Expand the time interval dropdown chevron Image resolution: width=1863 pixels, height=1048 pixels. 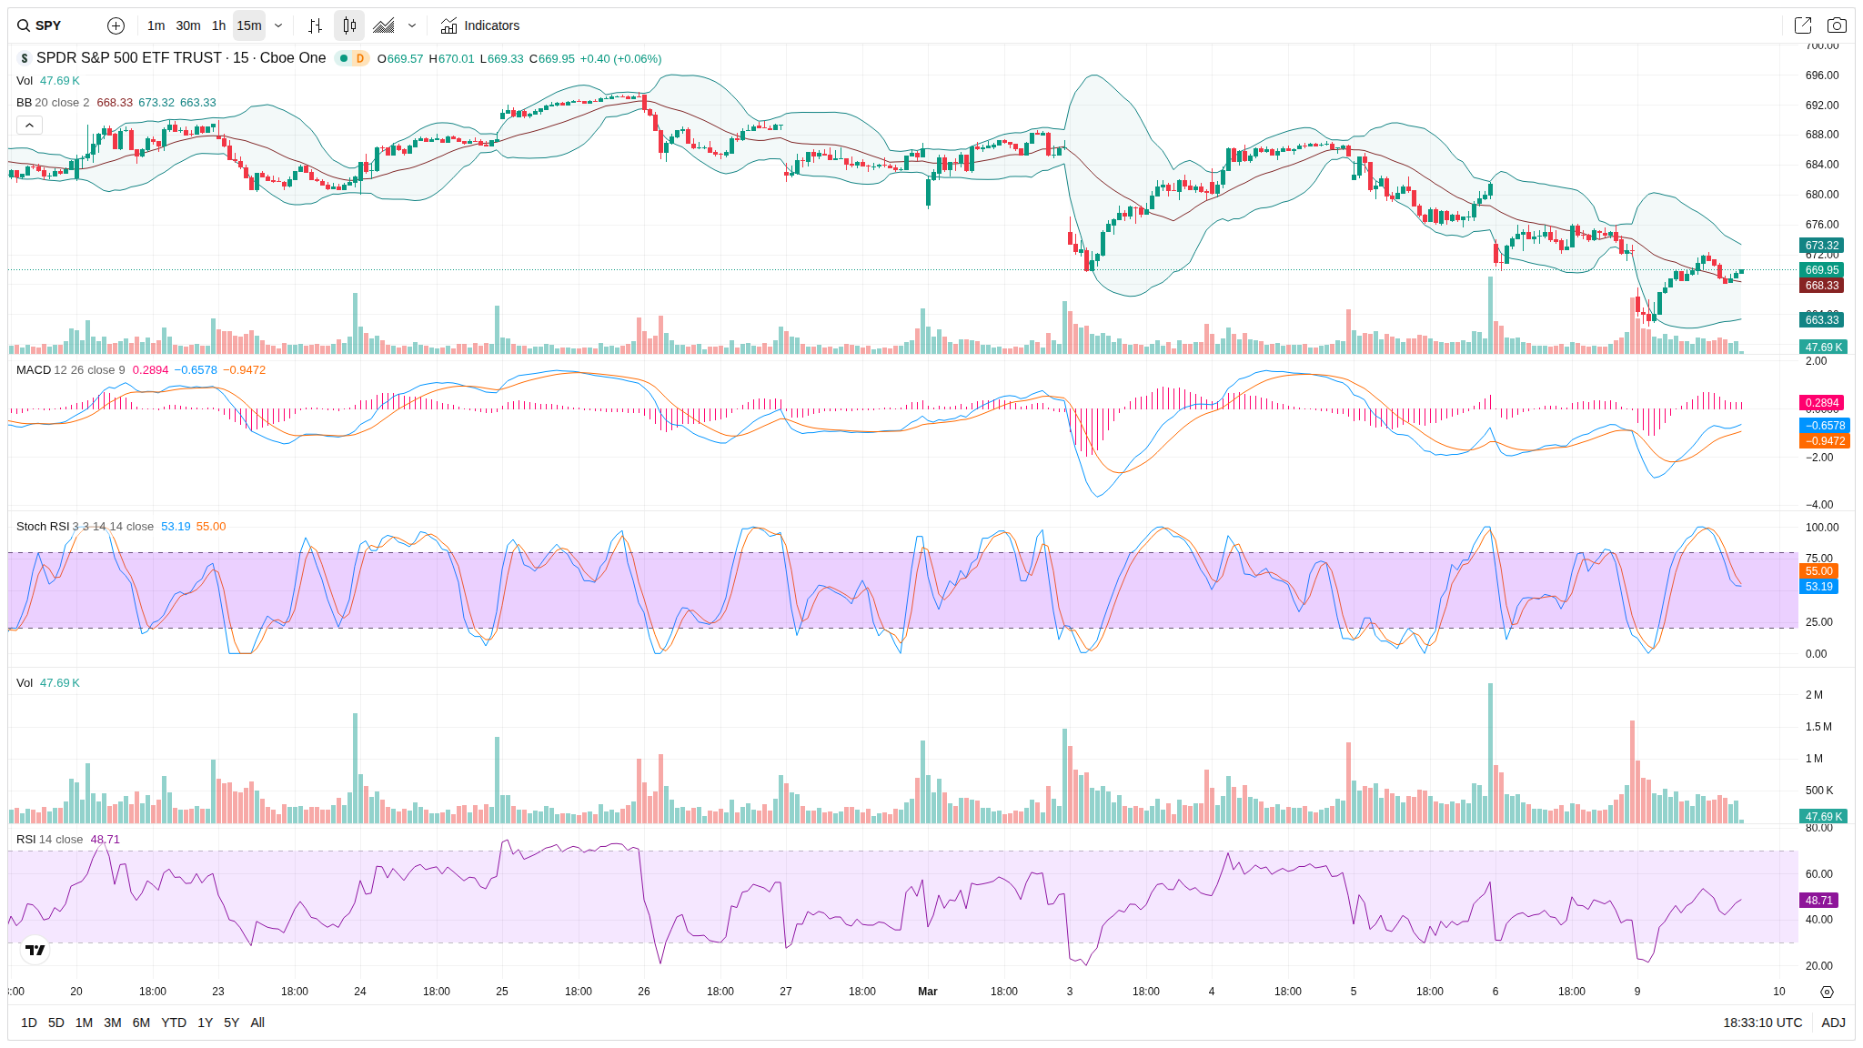pos(278,25)
